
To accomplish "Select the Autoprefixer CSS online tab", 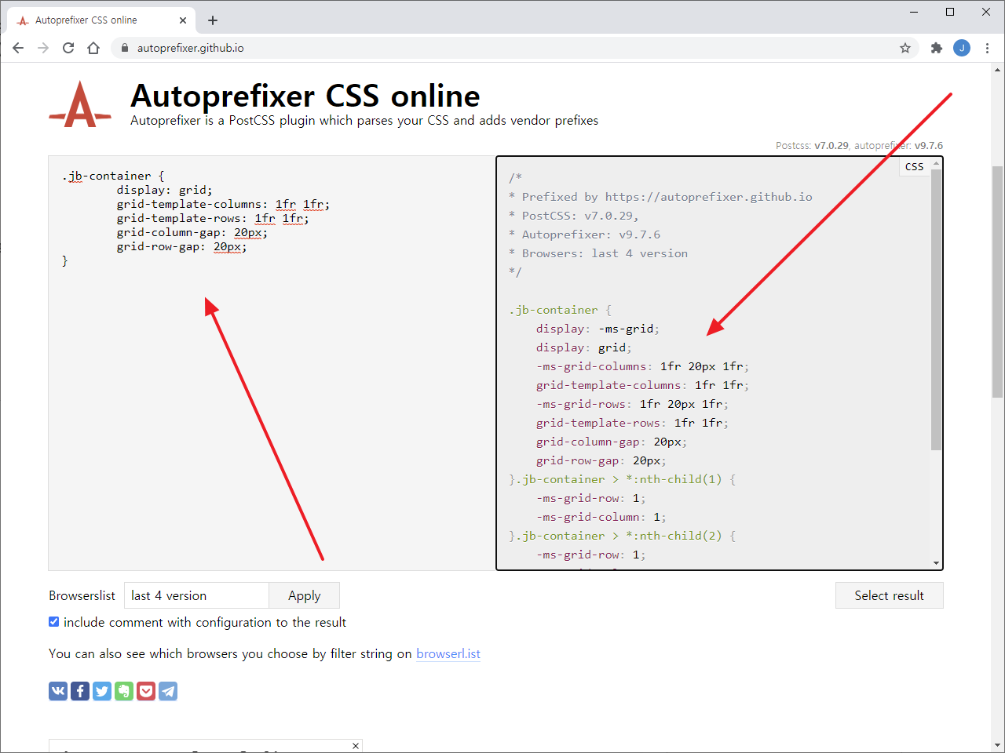I will [x=100, y=20].
